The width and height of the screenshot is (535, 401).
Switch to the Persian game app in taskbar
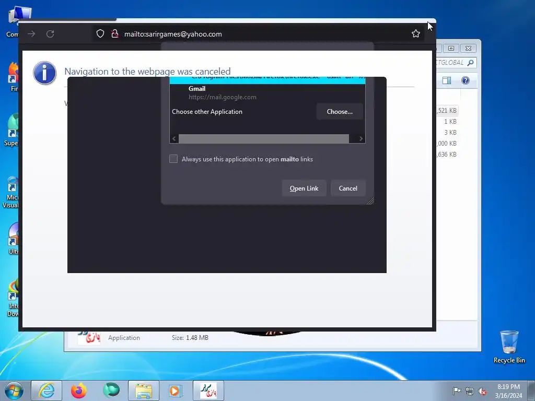click(208, 391)
